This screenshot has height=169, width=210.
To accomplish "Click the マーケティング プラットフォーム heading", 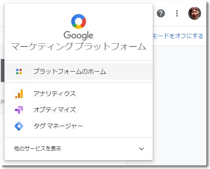I will (x=79, y=46).
